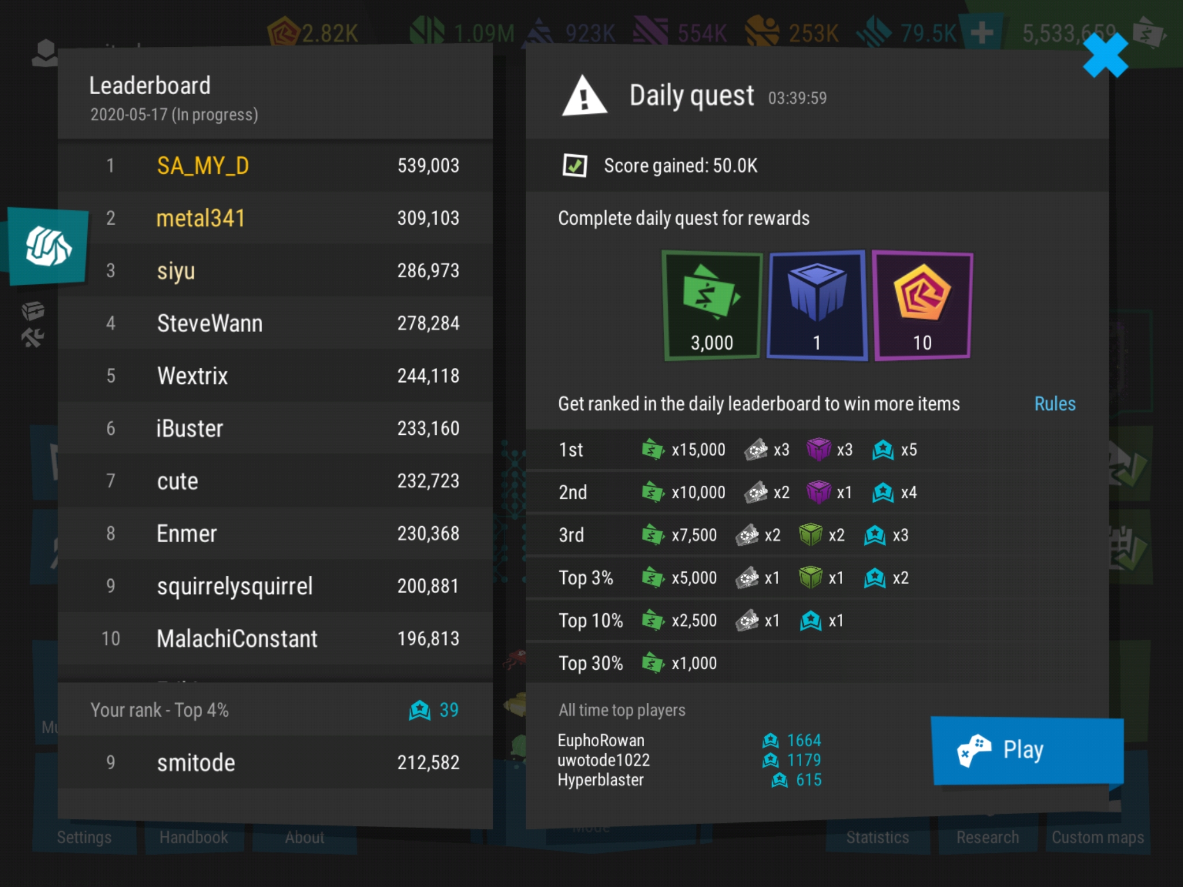Click the plus icon to add currency
Image resolution: width=1183 pixels, height=887 pixels.
981,33
